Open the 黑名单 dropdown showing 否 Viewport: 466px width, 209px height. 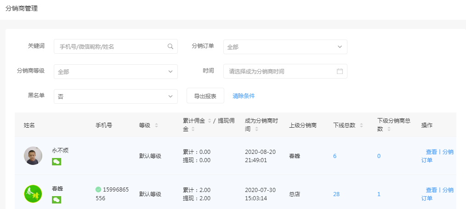pos(115,96)
